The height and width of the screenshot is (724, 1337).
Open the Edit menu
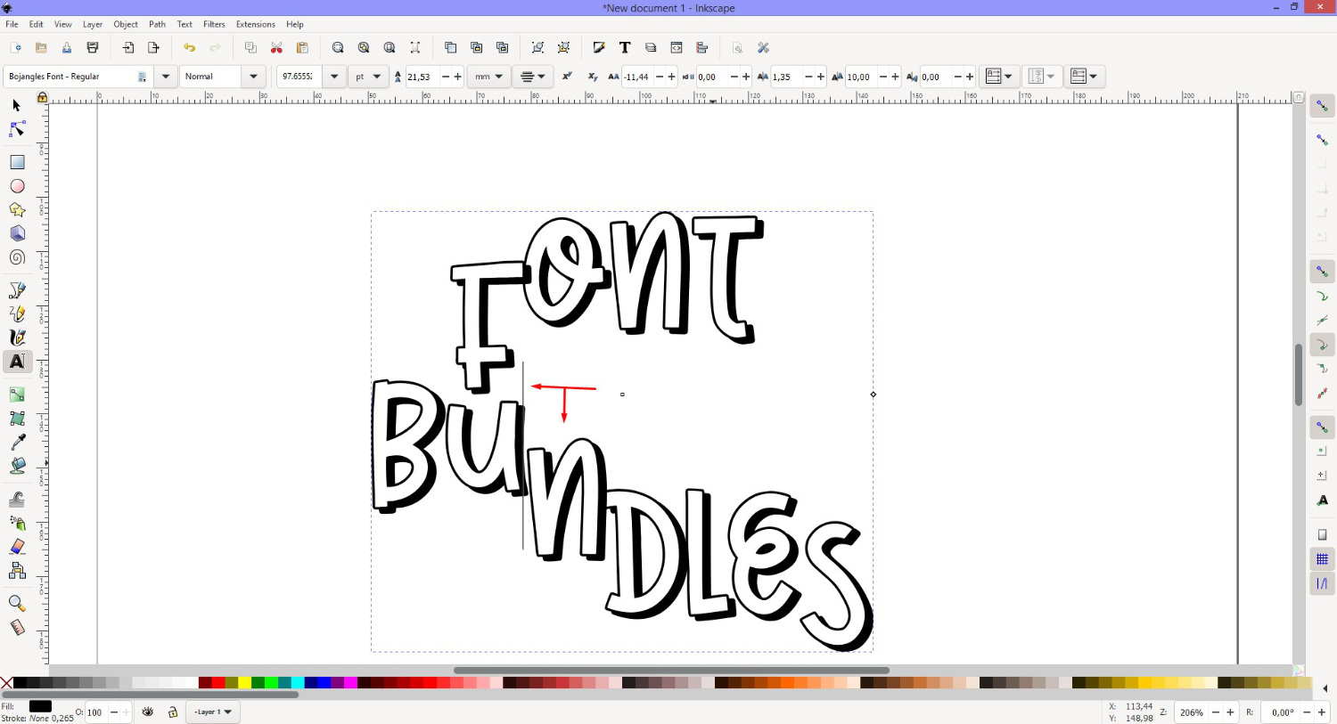[x=36, y=24]
